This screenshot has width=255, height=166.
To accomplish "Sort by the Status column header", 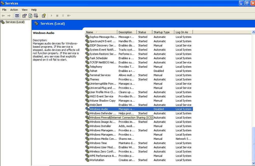I will (x=144, y=32).
